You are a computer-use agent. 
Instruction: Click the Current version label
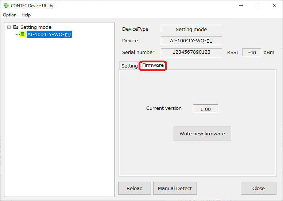point(164,108)
